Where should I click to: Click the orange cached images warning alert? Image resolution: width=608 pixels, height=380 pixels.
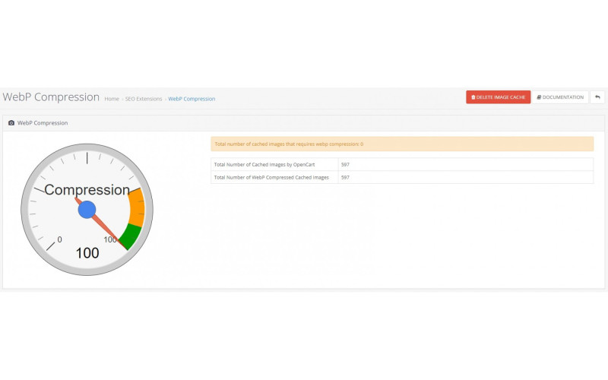[401, 144]
